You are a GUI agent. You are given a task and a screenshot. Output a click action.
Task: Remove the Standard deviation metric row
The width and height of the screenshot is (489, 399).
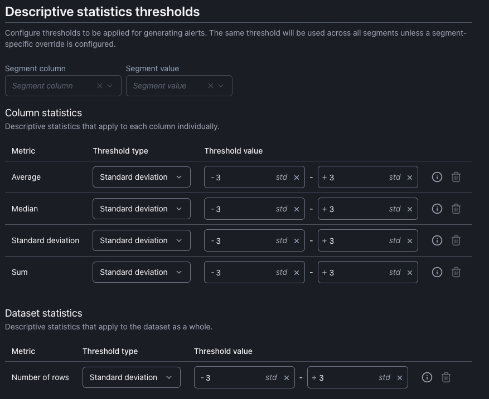pos(456,240)
